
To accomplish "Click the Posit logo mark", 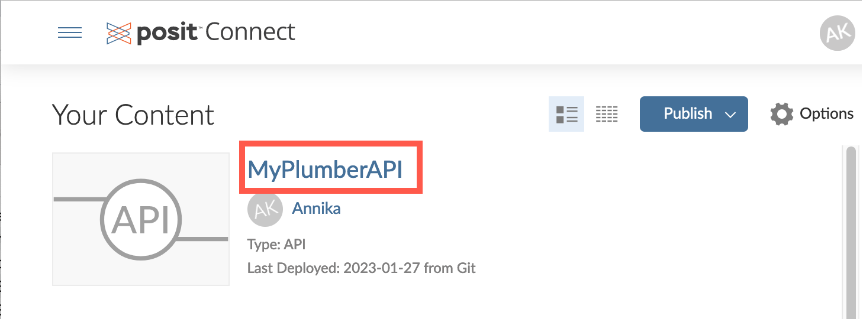I will [x=118, y=33].
